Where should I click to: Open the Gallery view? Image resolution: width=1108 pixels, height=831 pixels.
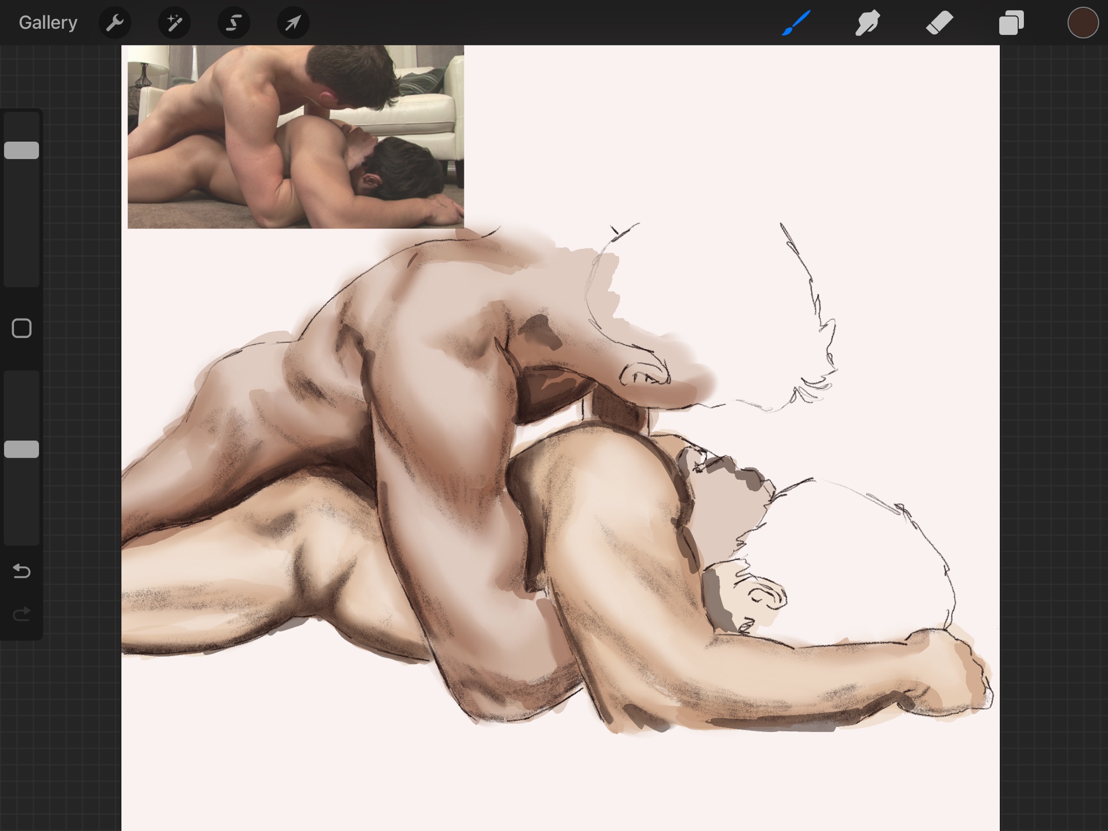pyautogui.click(x=48, y=23)
